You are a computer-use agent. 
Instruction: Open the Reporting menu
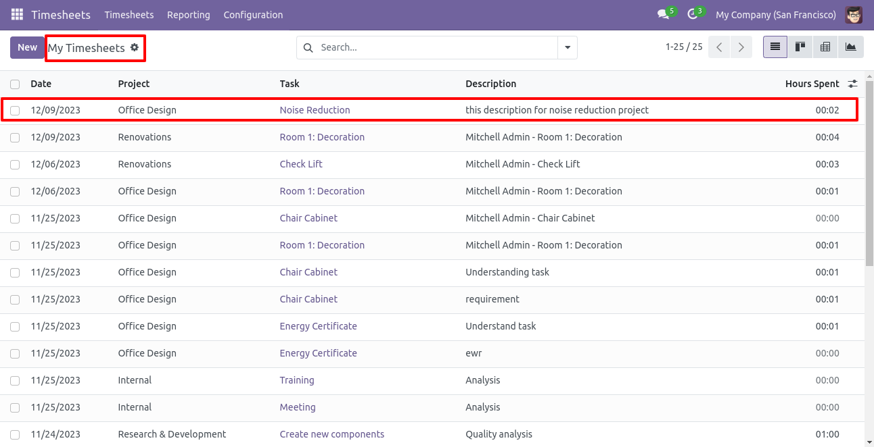click(188, 14)
